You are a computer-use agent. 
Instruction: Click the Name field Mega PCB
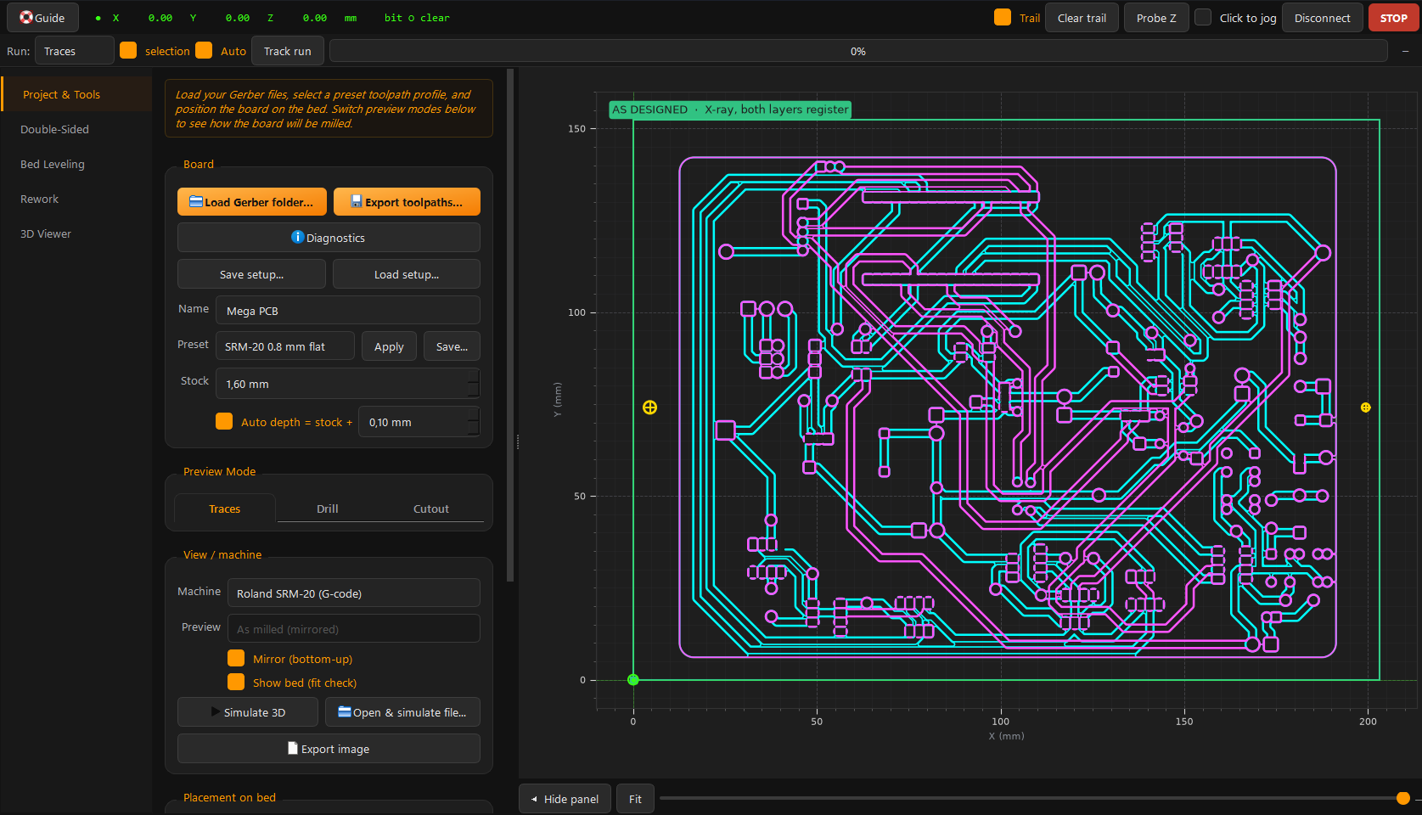348,311
